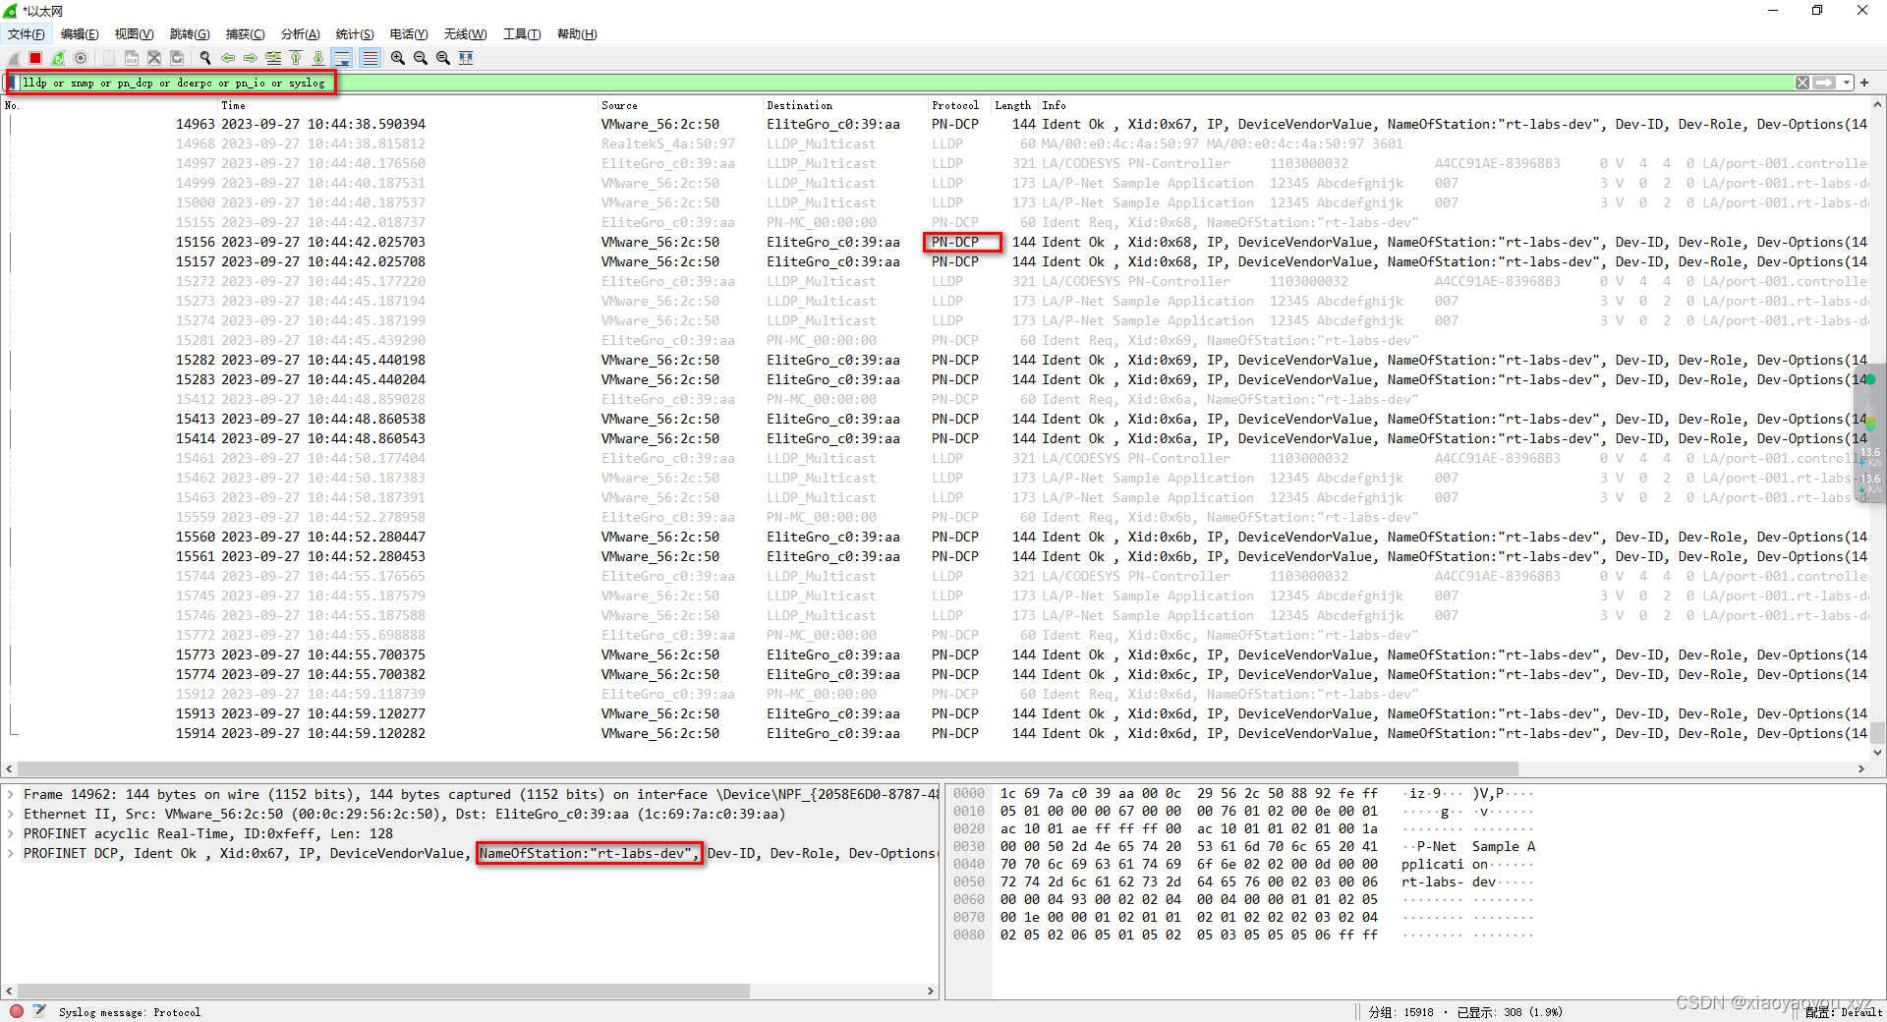The width and height of the screenshot is (1887, 1022).
Task: Open the display filter history dropdown
Action: pyautogui.click(x=1847, y=83)
